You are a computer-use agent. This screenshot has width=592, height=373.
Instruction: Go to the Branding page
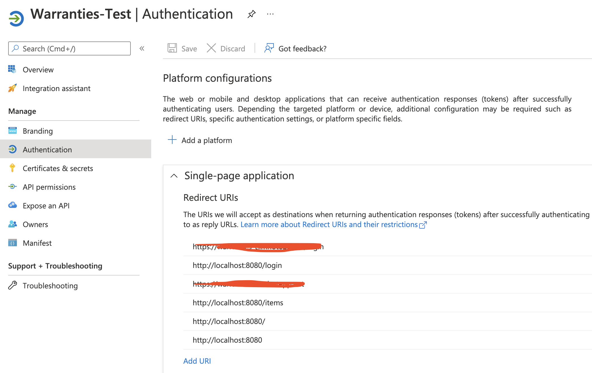tap(38, 131)
